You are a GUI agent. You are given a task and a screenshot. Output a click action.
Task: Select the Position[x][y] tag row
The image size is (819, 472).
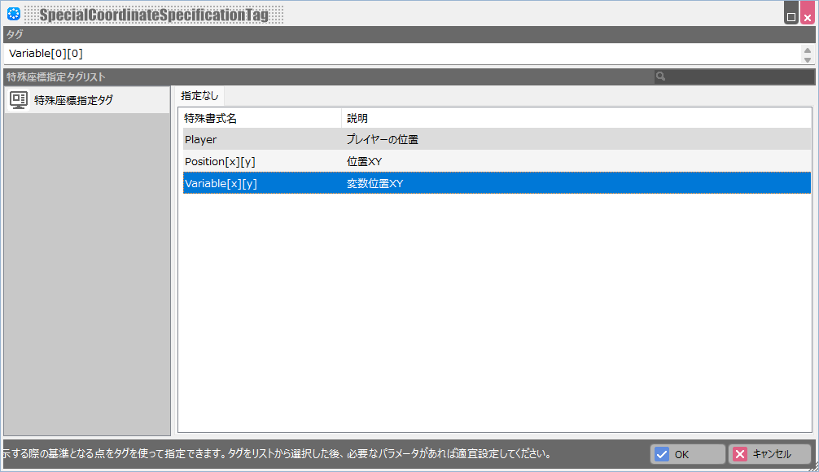pyautogui.click(x=261, y=161)
